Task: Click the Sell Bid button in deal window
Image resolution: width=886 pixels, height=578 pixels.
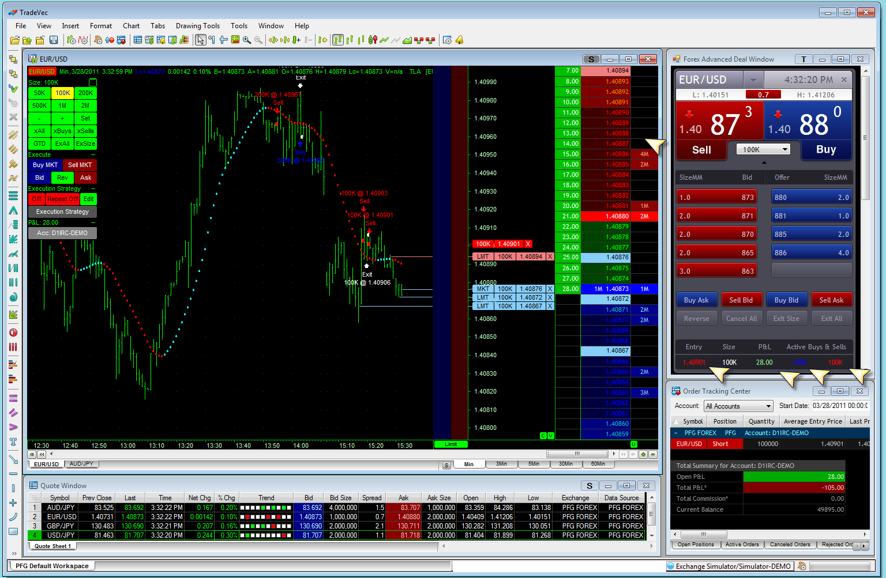Action: click(741, 300)
